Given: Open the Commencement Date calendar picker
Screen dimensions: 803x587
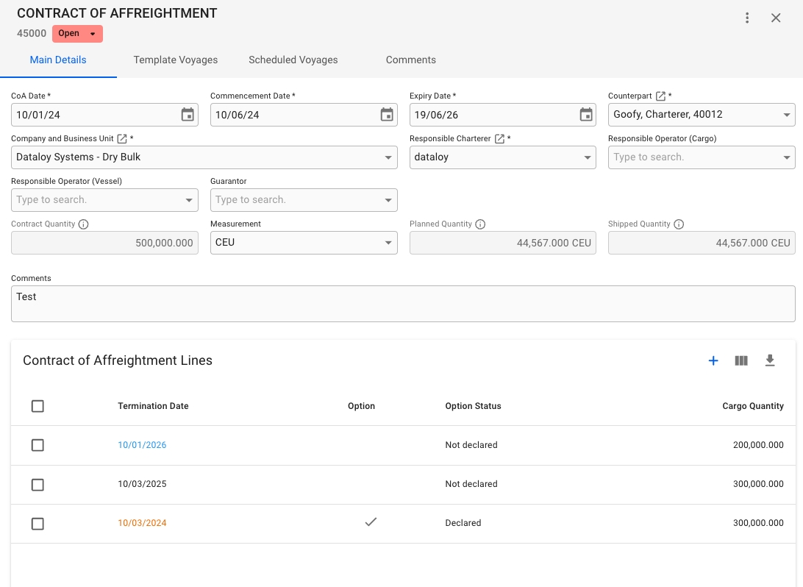Looking at the screenshot, I should pyautogui.click(x=387, y=115).
